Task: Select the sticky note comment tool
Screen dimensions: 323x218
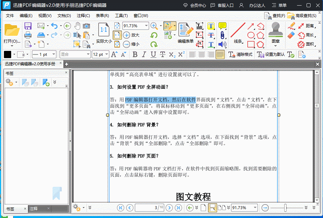Action: 222,26
